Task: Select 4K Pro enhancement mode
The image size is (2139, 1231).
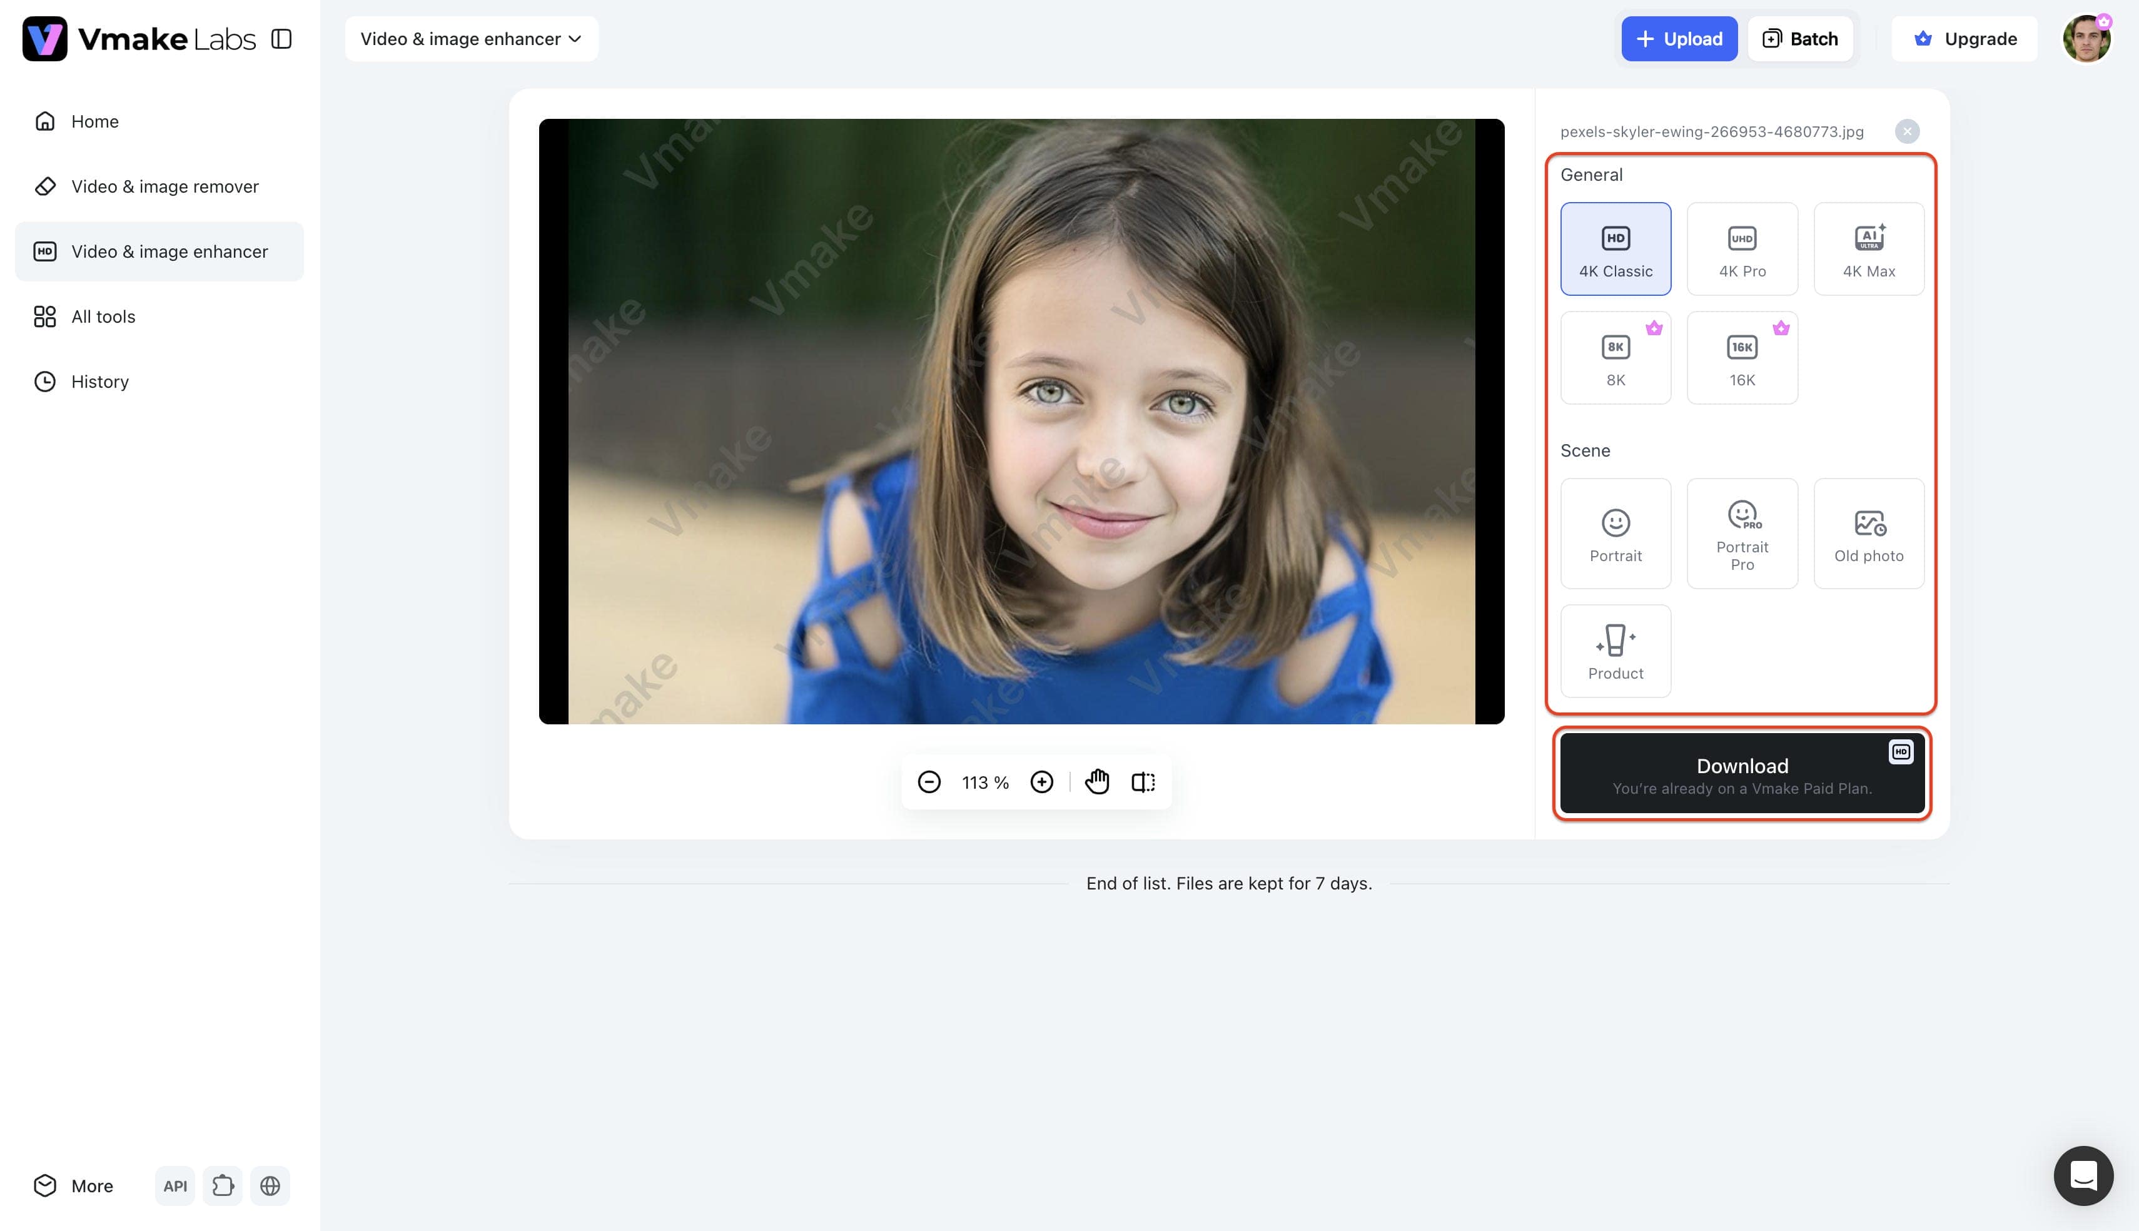Action: (1742, 250)
